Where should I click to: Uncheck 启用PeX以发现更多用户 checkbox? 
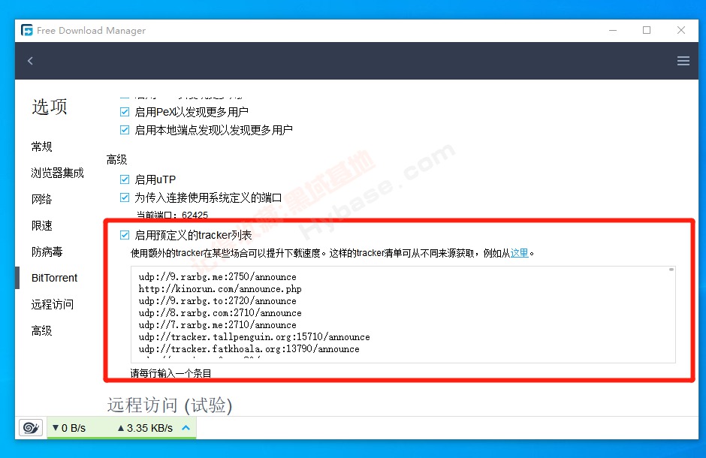(125, 112)
